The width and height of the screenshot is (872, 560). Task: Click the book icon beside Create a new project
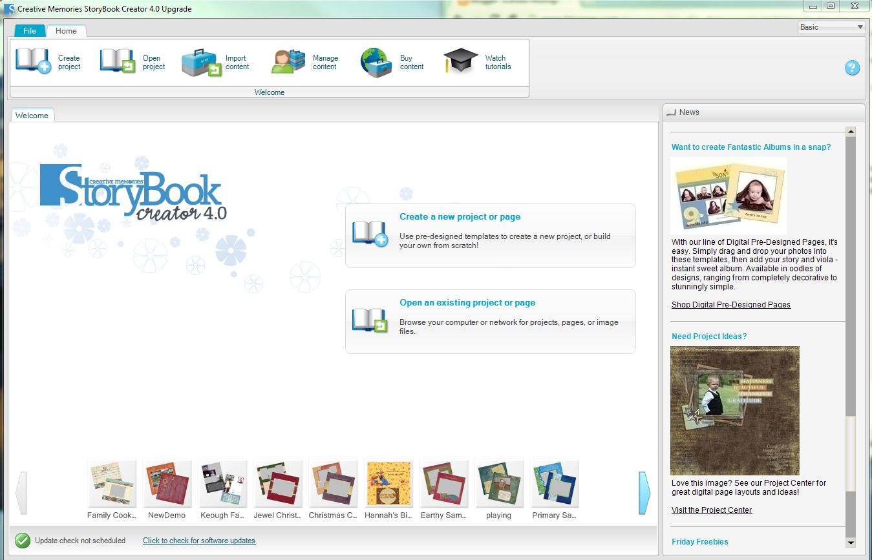(370, 233)
